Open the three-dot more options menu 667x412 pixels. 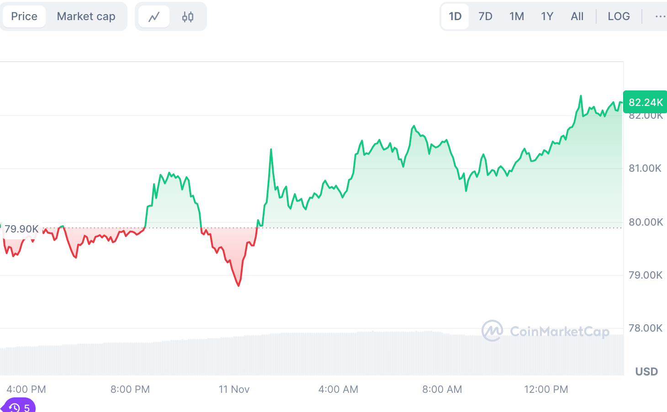(660, 16)
